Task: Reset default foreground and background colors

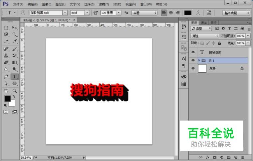Action: (5, 105)
